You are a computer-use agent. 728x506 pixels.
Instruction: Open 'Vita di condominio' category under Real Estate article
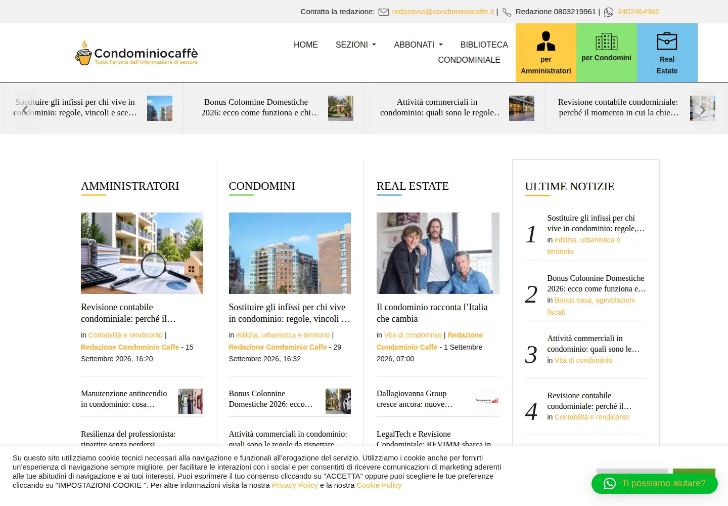(413, 335)
